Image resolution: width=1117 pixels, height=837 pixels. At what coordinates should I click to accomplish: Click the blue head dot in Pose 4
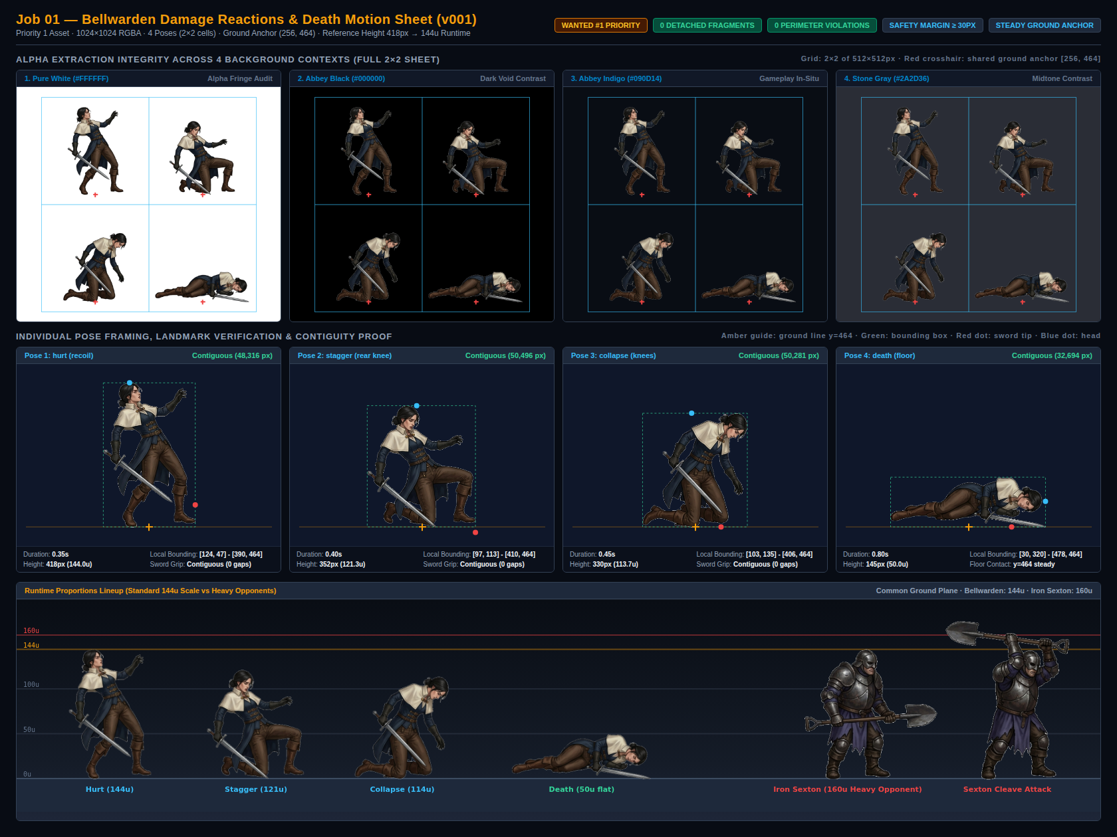(x=1046, y=502)
